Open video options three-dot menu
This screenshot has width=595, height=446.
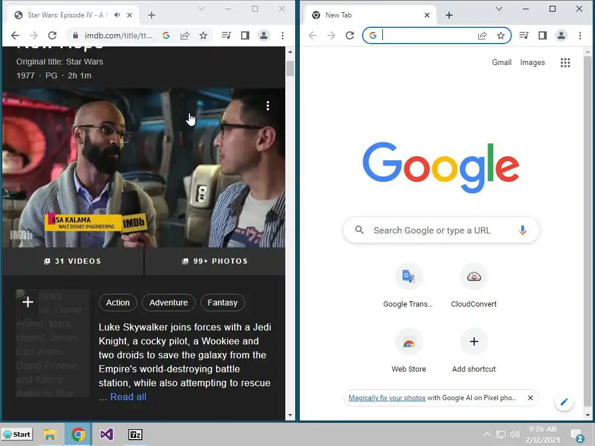point(268,106)
